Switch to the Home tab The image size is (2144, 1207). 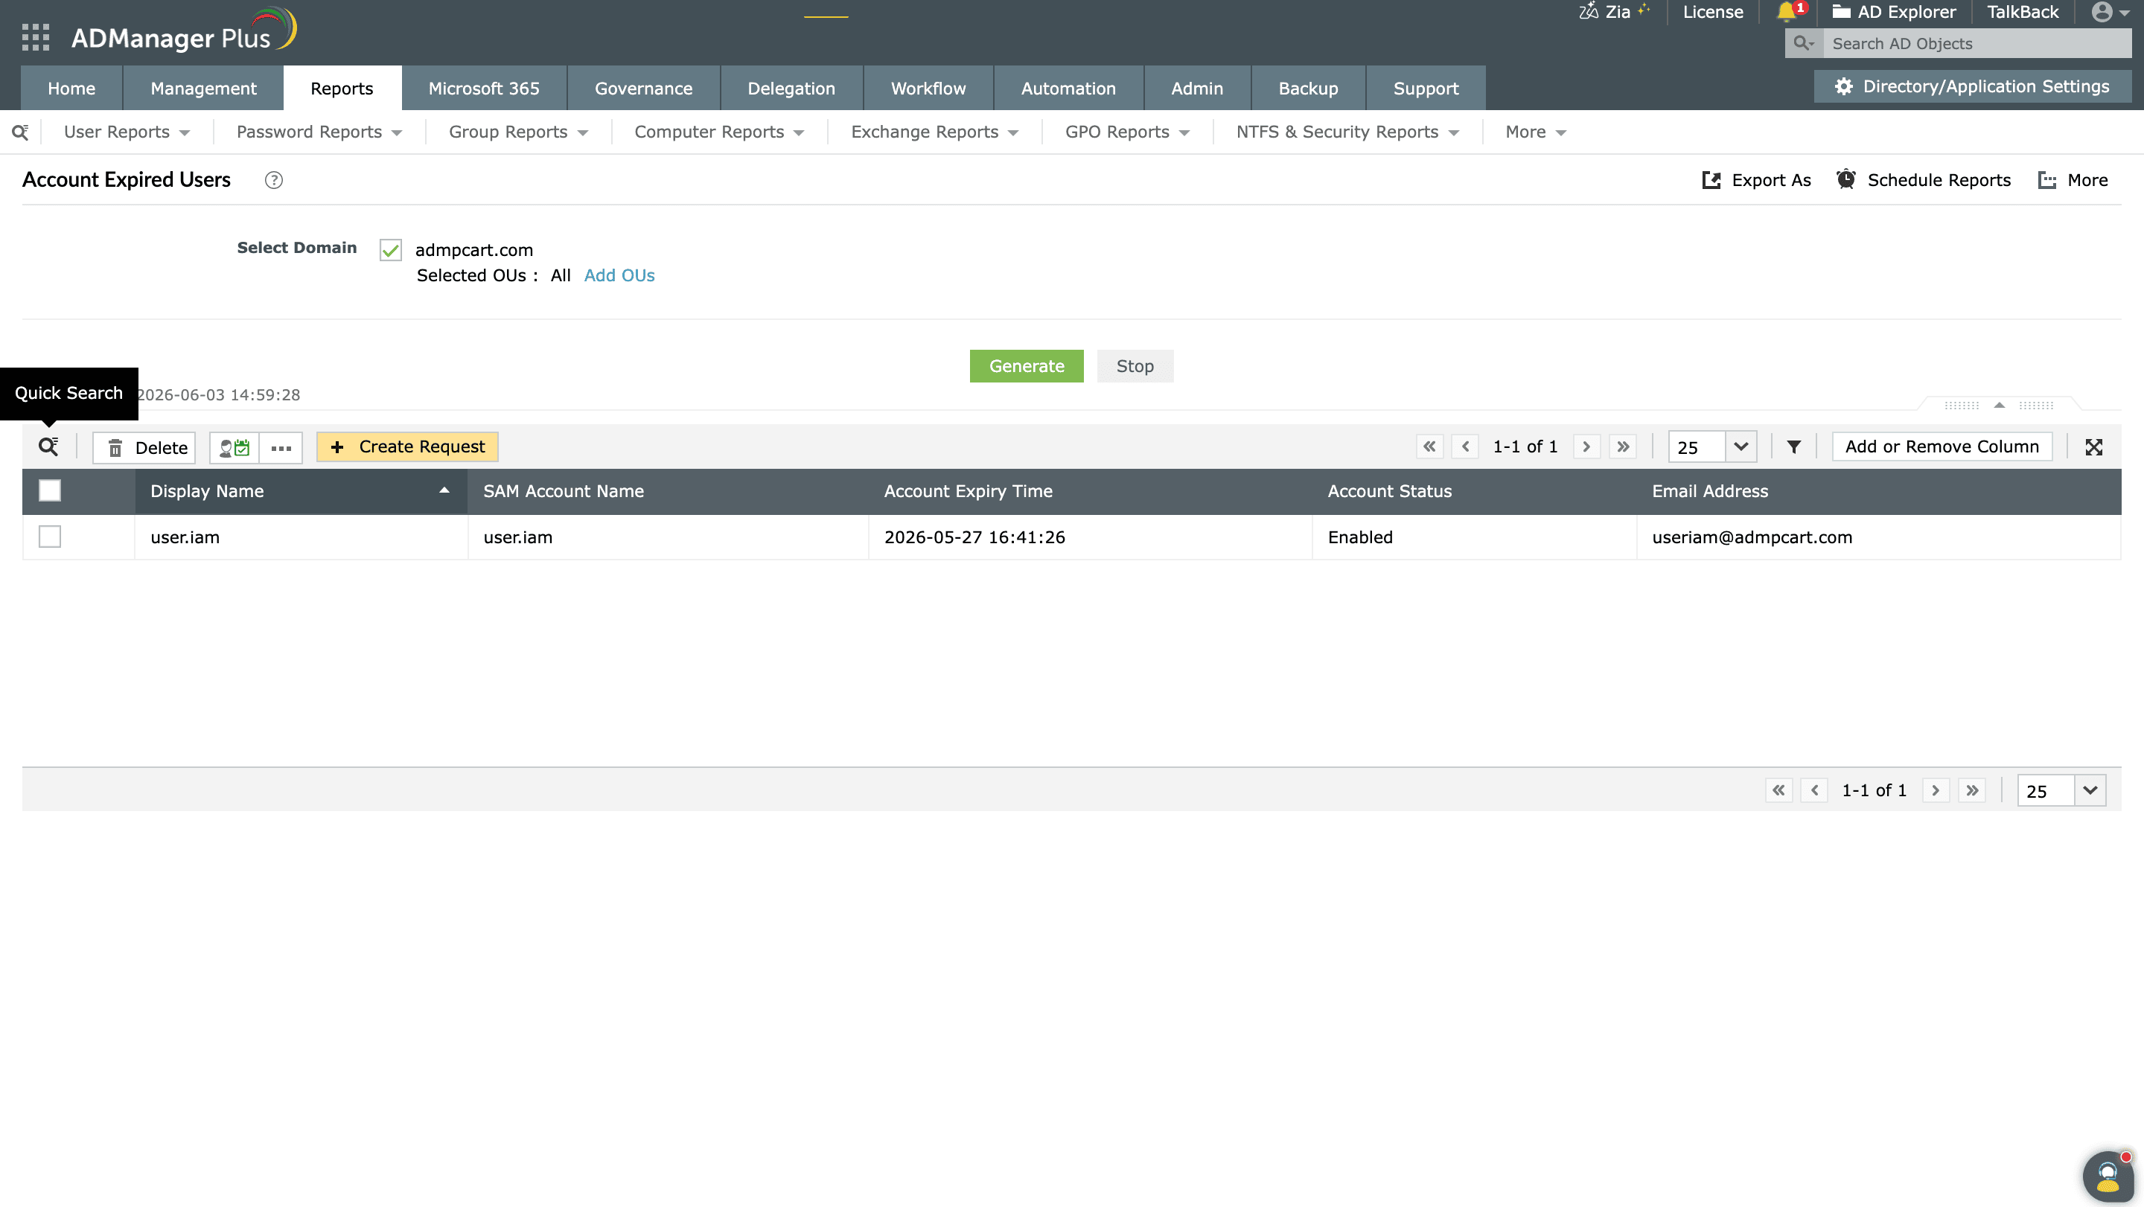point(71,88)
